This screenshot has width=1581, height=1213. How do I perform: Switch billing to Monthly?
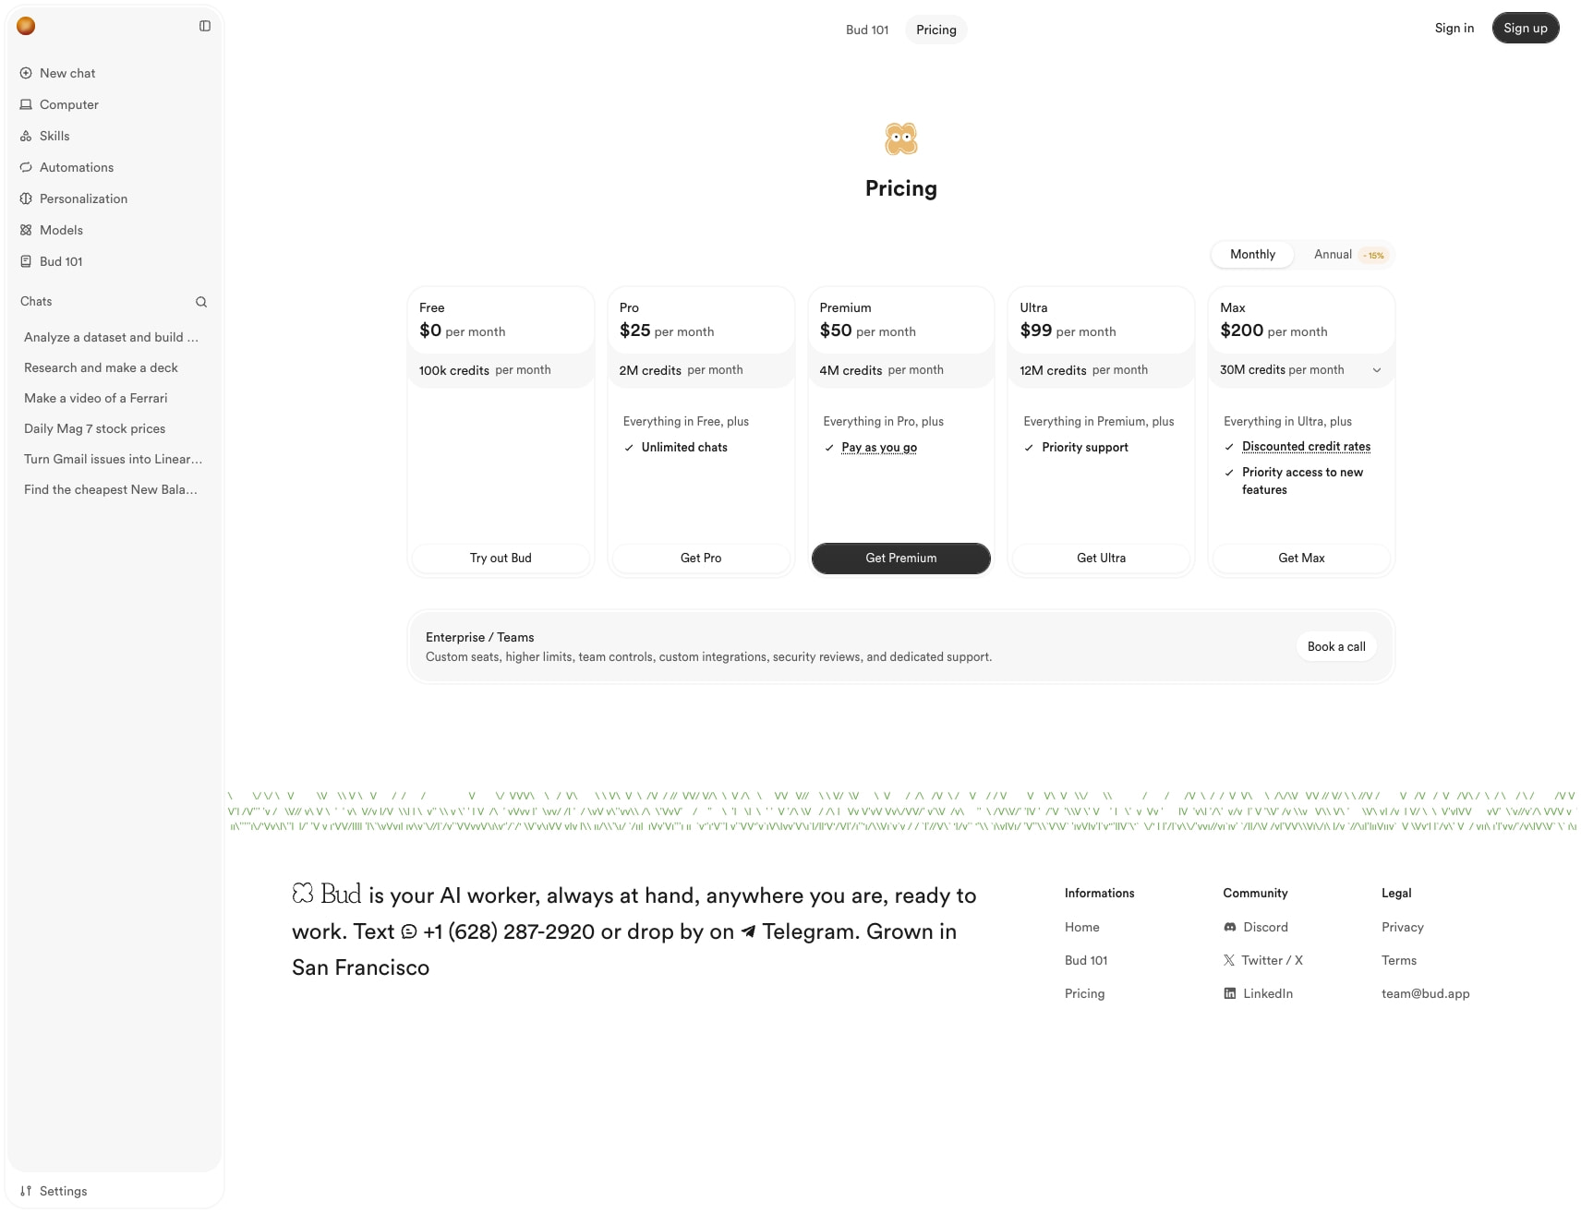tap(1252, 255)
